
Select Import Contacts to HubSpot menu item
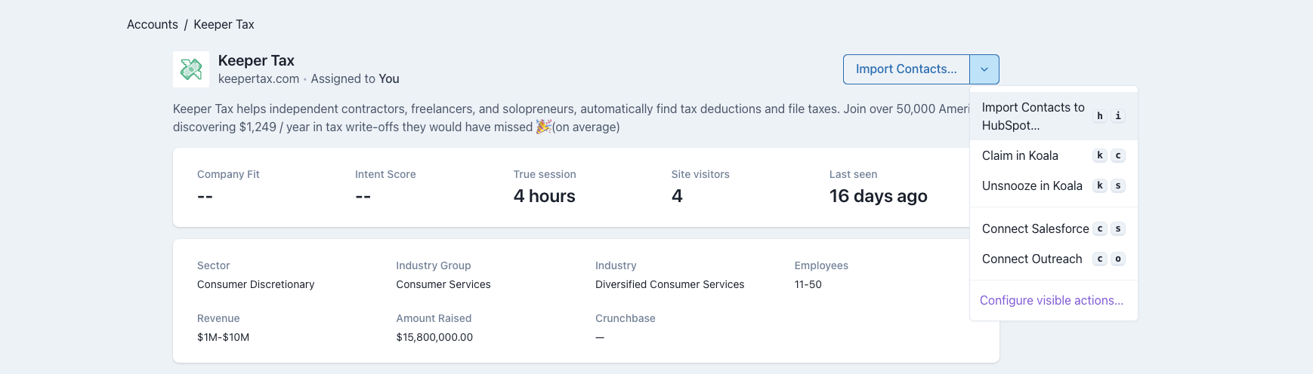point(1033,116)
